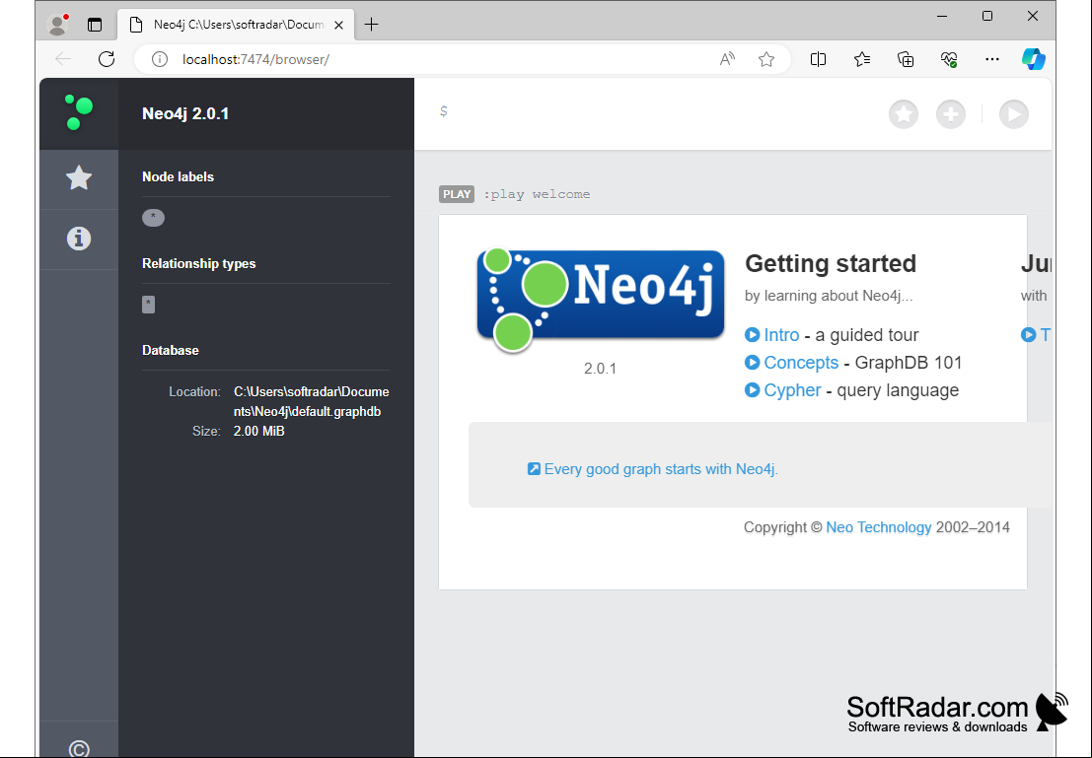Click the play icon beside Intro
The image size is (1092, 758).
[x=752, y=335]
